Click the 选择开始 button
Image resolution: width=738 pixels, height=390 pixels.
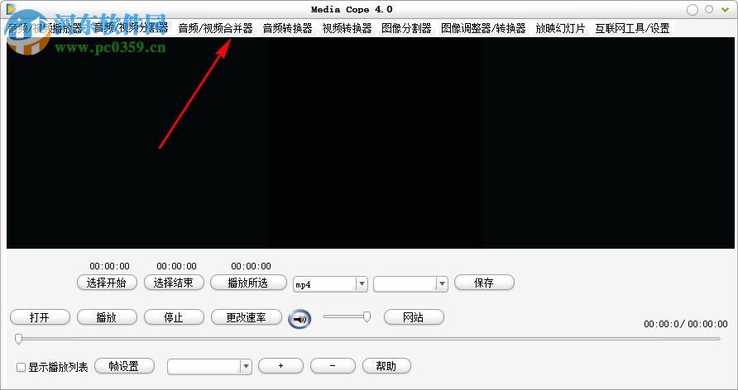click(x=107, y=283)
